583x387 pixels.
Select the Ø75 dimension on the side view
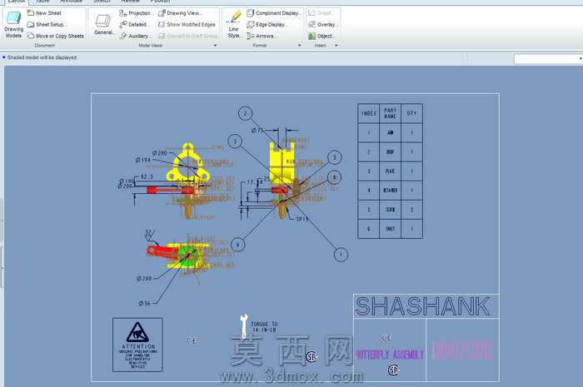click(257, 131)
